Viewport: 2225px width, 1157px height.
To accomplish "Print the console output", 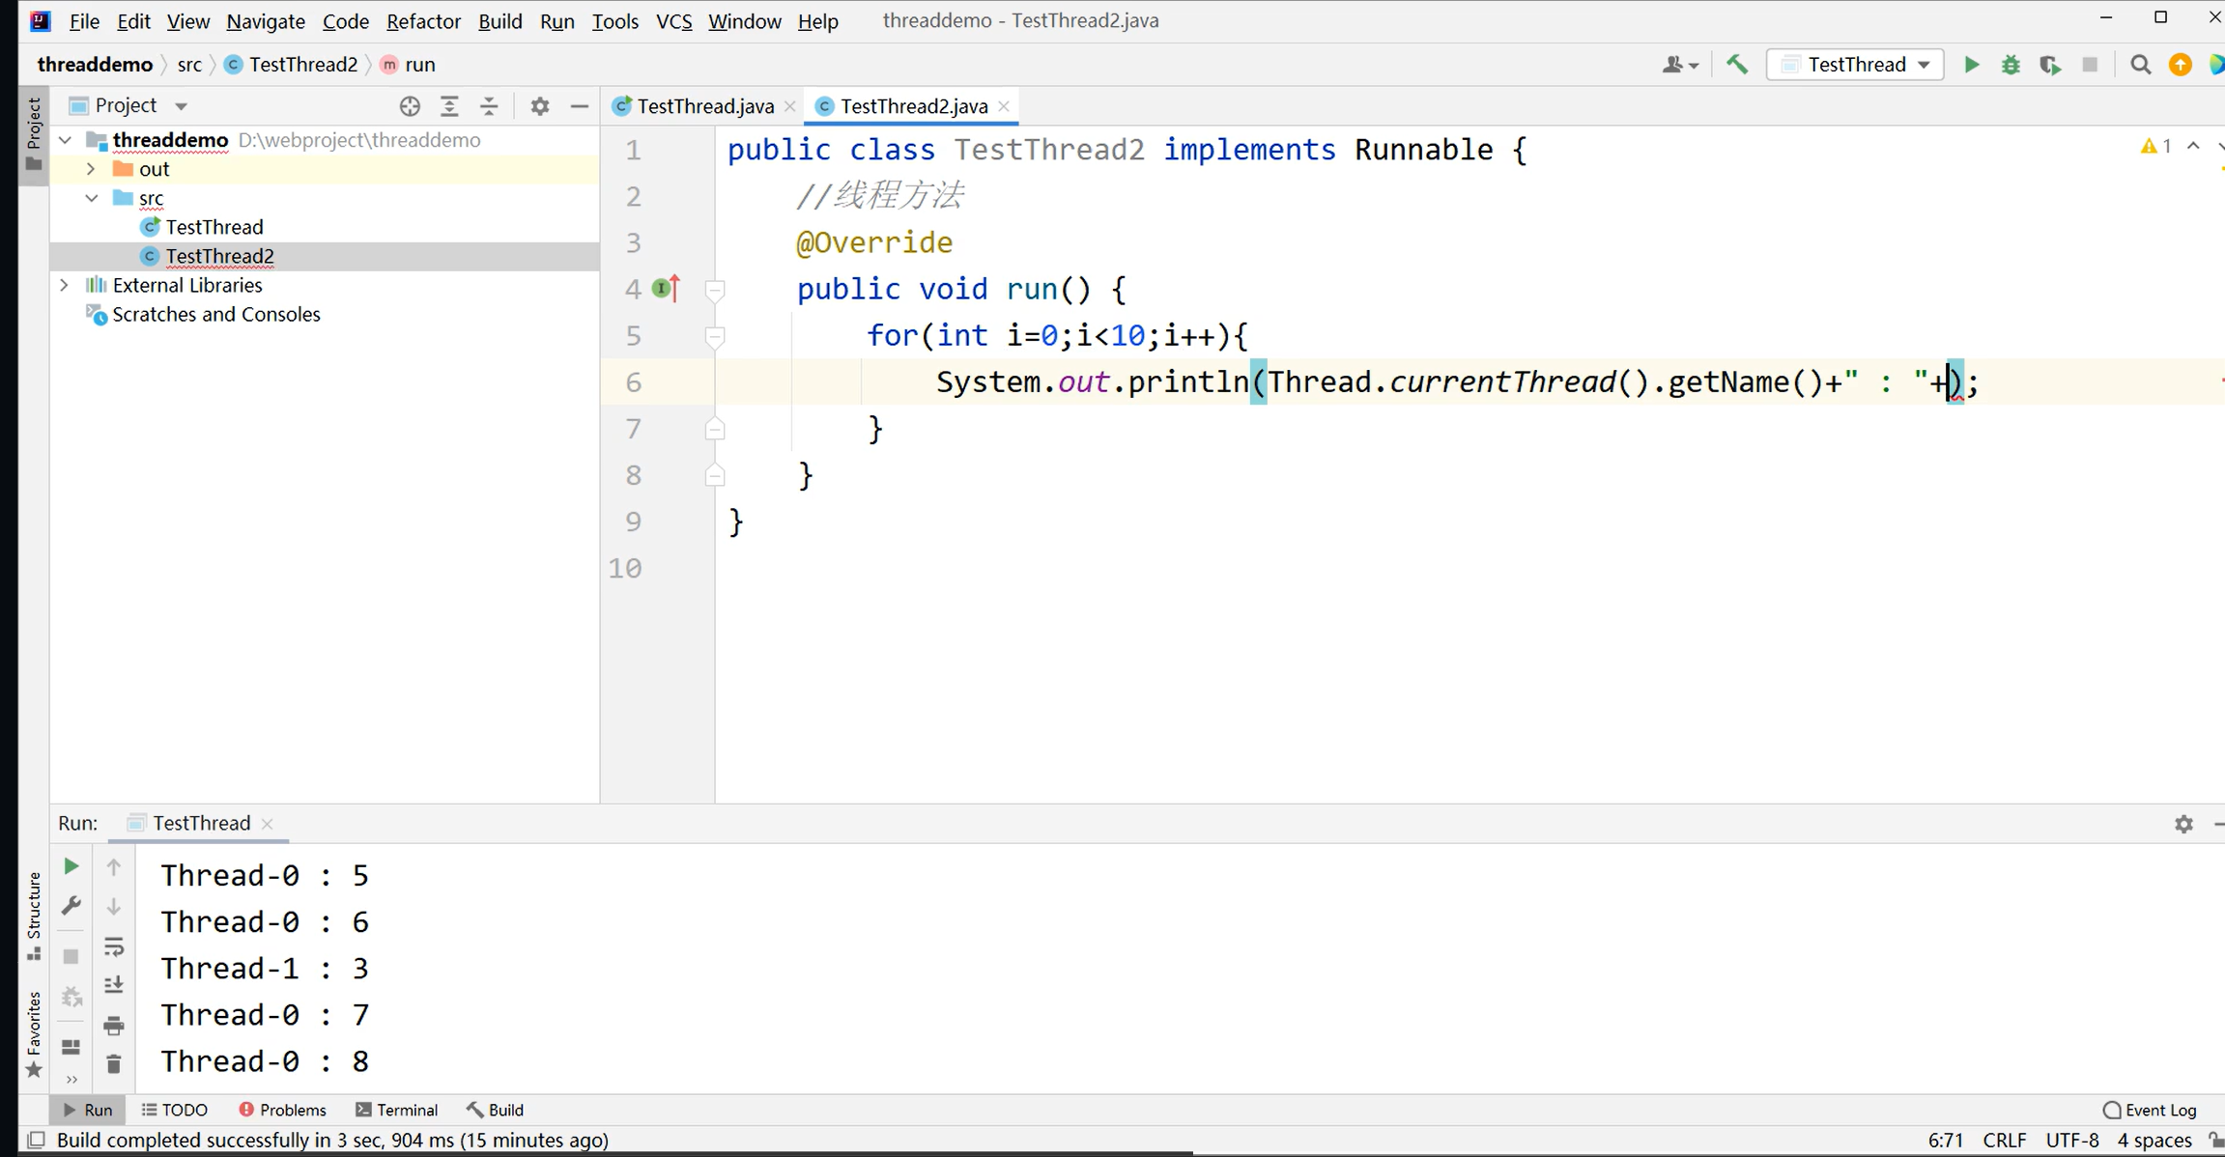I will tap(113, 1025).
